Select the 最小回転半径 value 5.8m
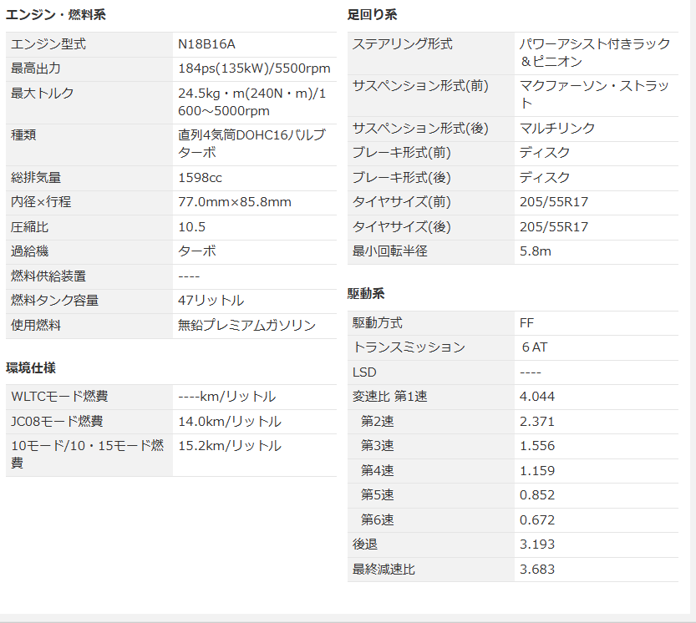696x623 pixels. click(535, 251)
